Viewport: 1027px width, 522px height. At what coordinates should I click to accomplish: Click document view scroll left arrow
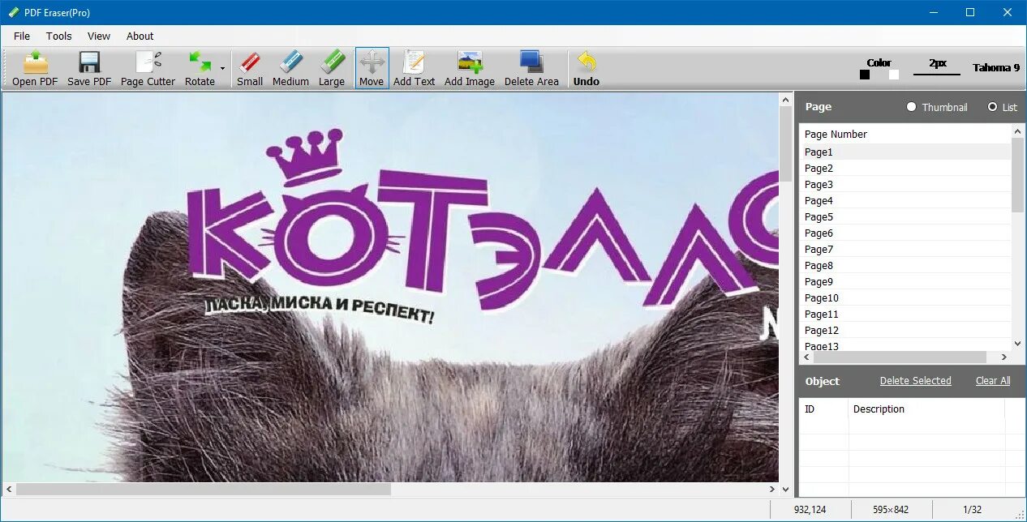point(9,490)
